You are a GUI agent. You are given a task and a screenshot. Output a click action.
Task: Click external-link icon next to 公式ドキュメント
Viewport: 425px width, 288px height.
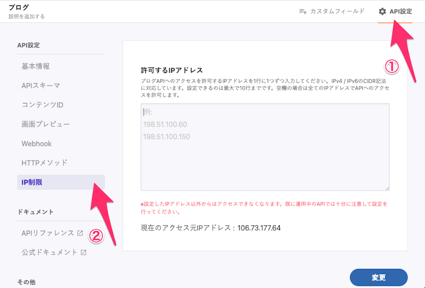pyautogui.click(x=84, y=252)
